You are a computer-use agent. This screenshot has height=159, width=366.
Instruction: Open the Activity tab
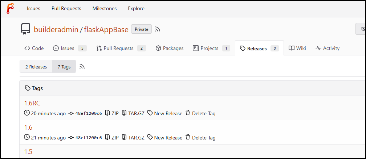tap(328, 48)
